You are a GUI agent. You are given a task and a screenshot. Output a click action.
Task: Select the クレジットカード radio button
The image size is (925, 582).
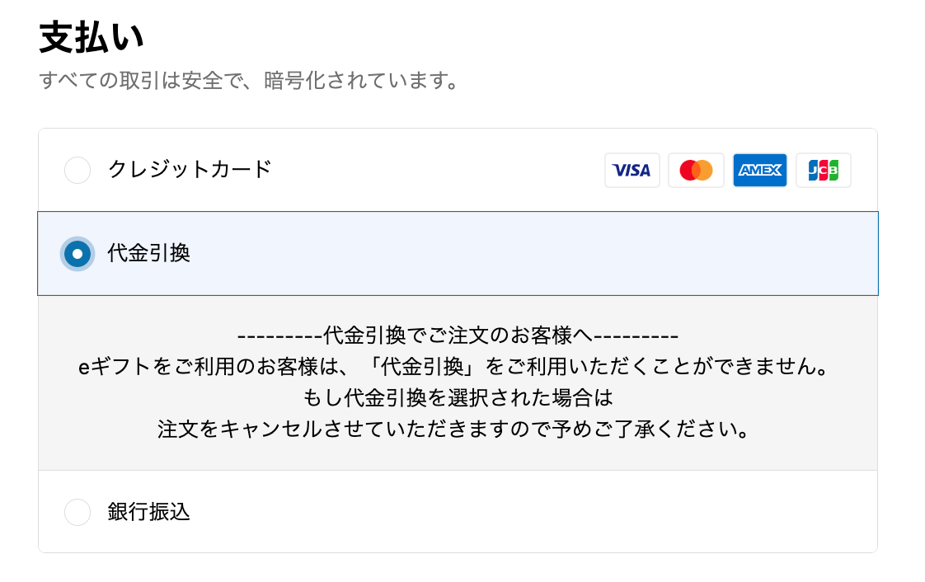[77, 171]
